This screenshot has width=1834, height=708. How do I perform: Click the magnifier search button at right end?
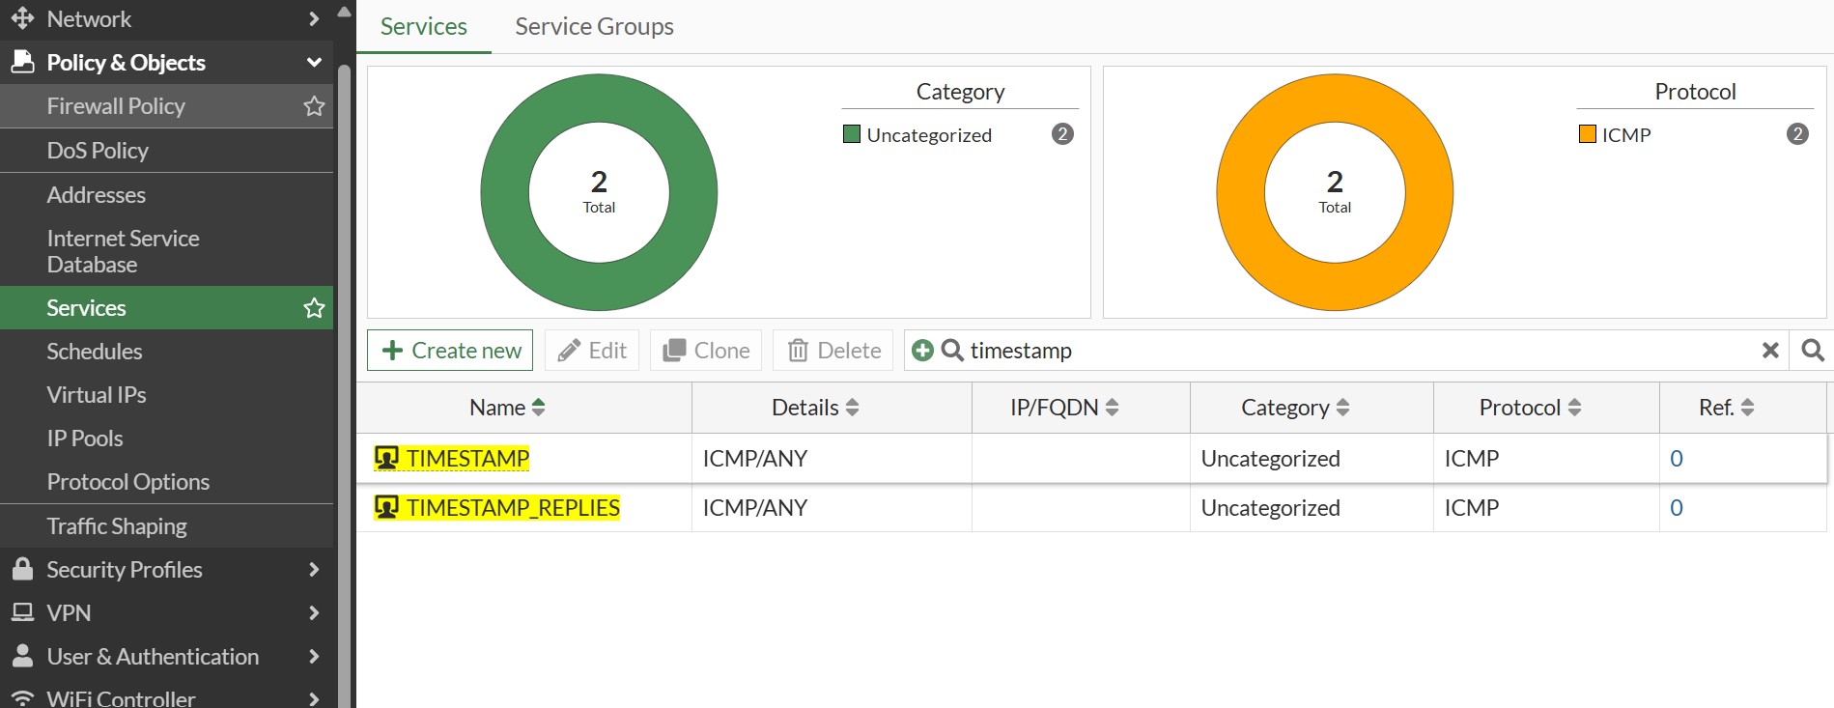pos(1813,351)
